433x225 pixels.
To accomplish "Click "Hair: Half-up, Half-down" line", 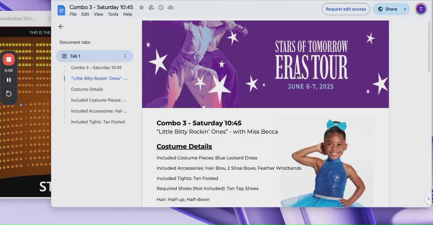I will 183,199.
